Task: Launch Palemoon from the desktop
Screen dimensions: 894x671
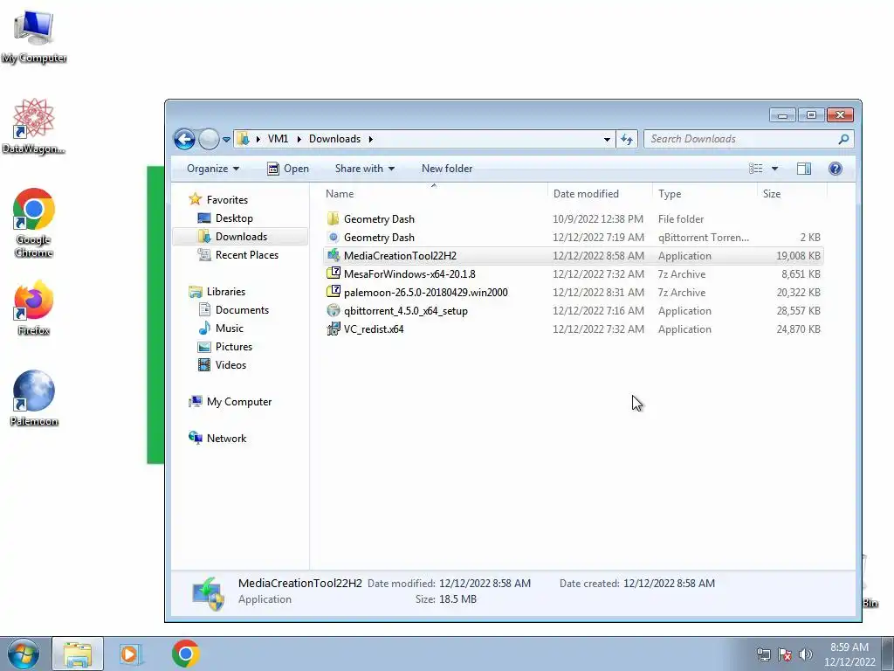Action: point(34,398)
